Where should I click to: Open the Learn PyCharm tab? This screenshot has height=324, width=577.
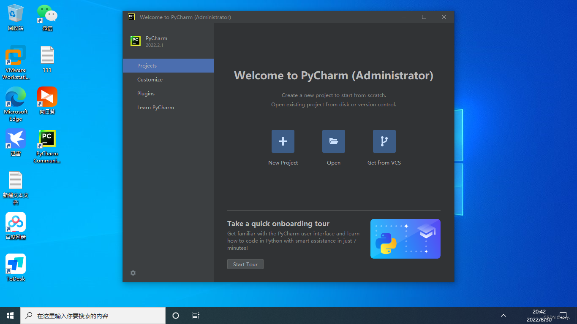(x=168, y=108)
